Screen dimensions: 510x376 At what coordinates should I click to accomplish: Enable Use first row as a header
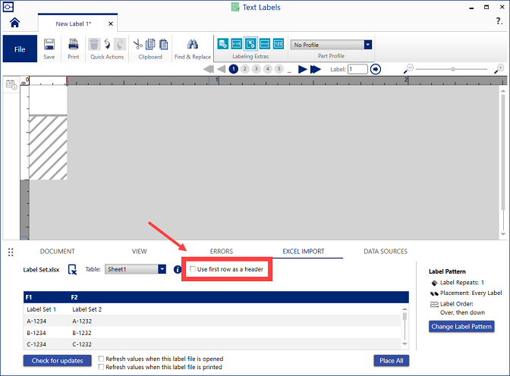pyautogui.click(x=193, y=269)
